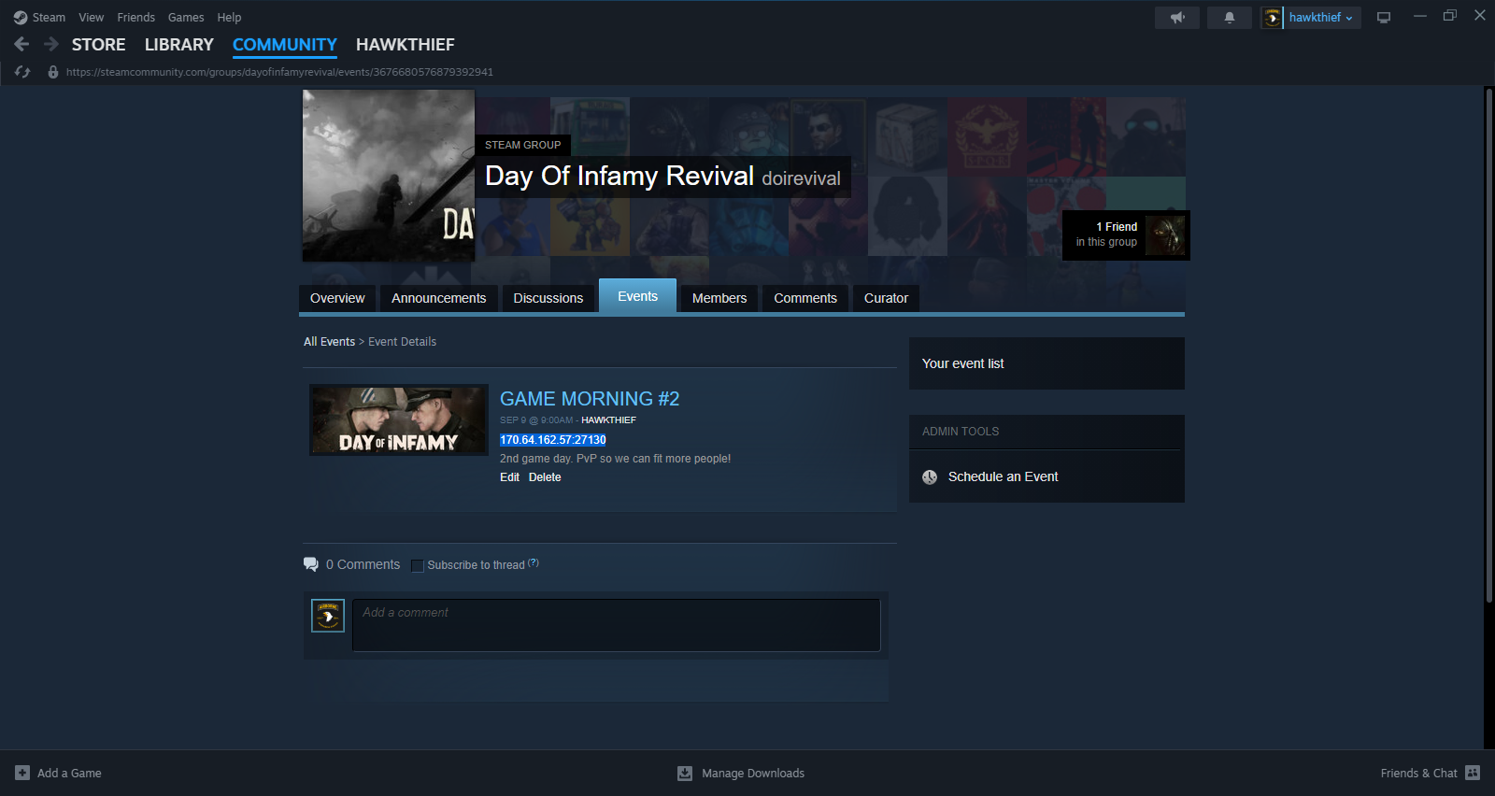Click your avatar beside the comment box
Image resolution: width=1495 pixels, height=796 pixels.
[x=328, y=616]
